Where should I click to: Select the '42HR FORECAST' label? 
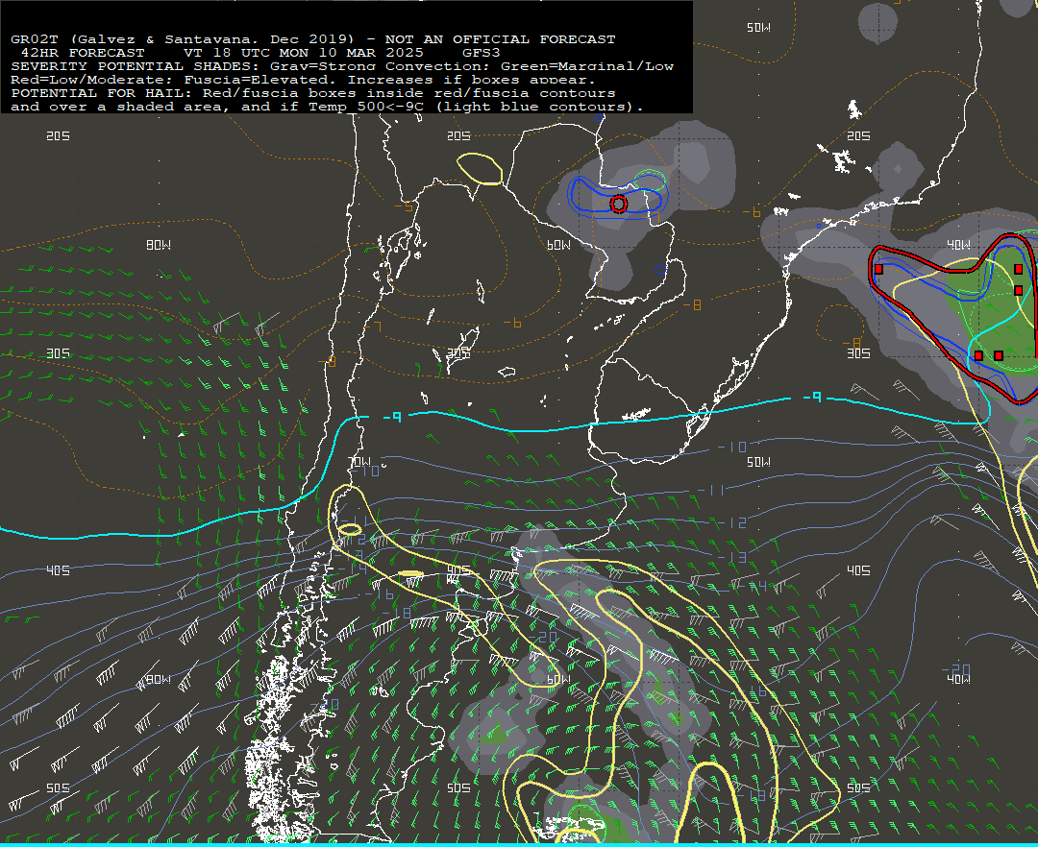point(83,52)
